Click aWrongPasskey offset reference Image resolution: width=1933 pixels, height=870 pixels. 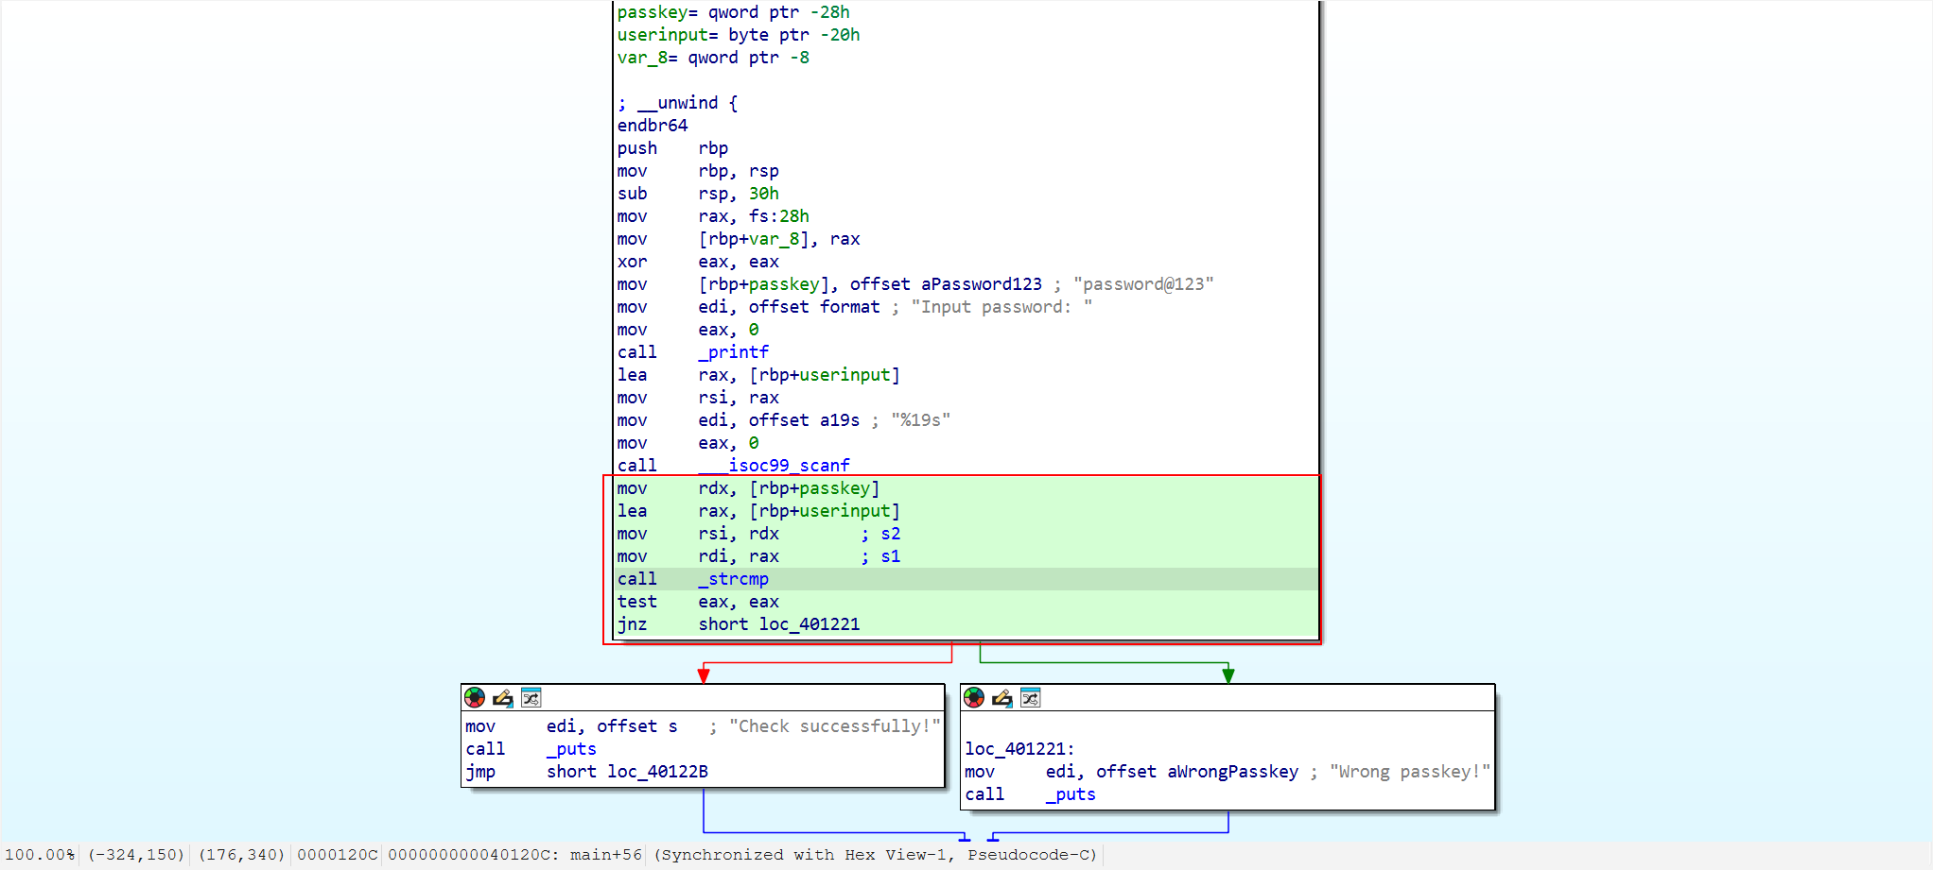click(1233, 772)
